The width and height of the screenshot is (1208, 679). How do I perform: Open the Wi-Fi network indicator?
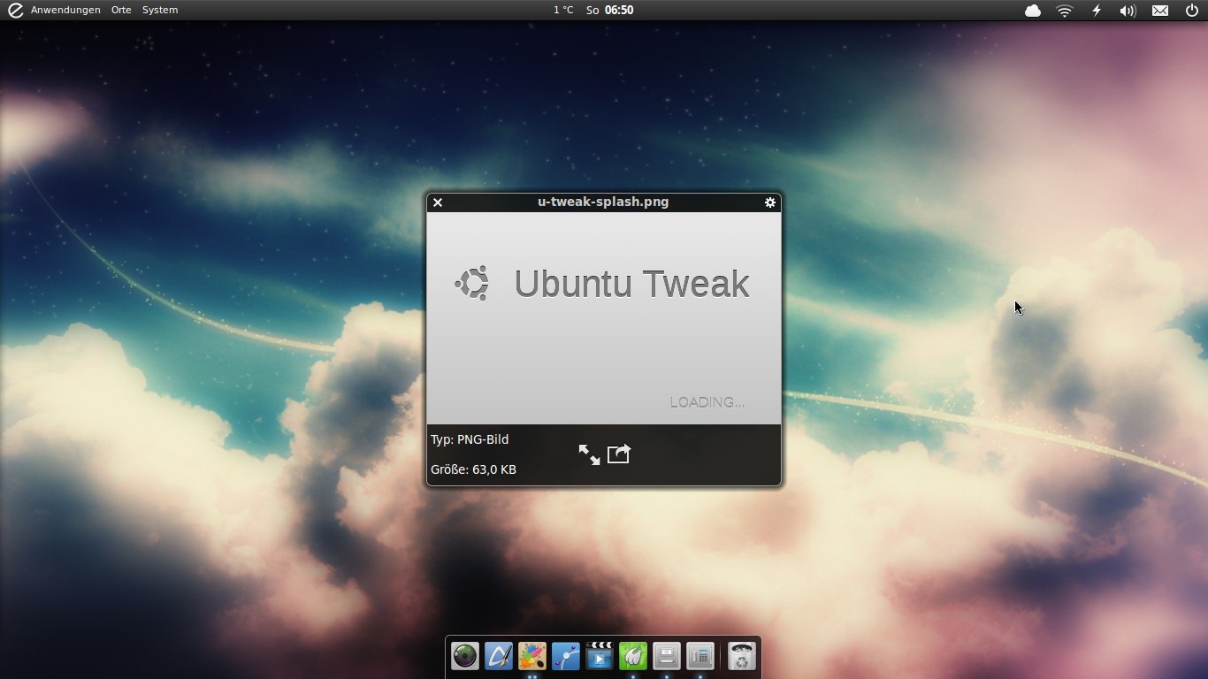click(x=1065, y=11)
